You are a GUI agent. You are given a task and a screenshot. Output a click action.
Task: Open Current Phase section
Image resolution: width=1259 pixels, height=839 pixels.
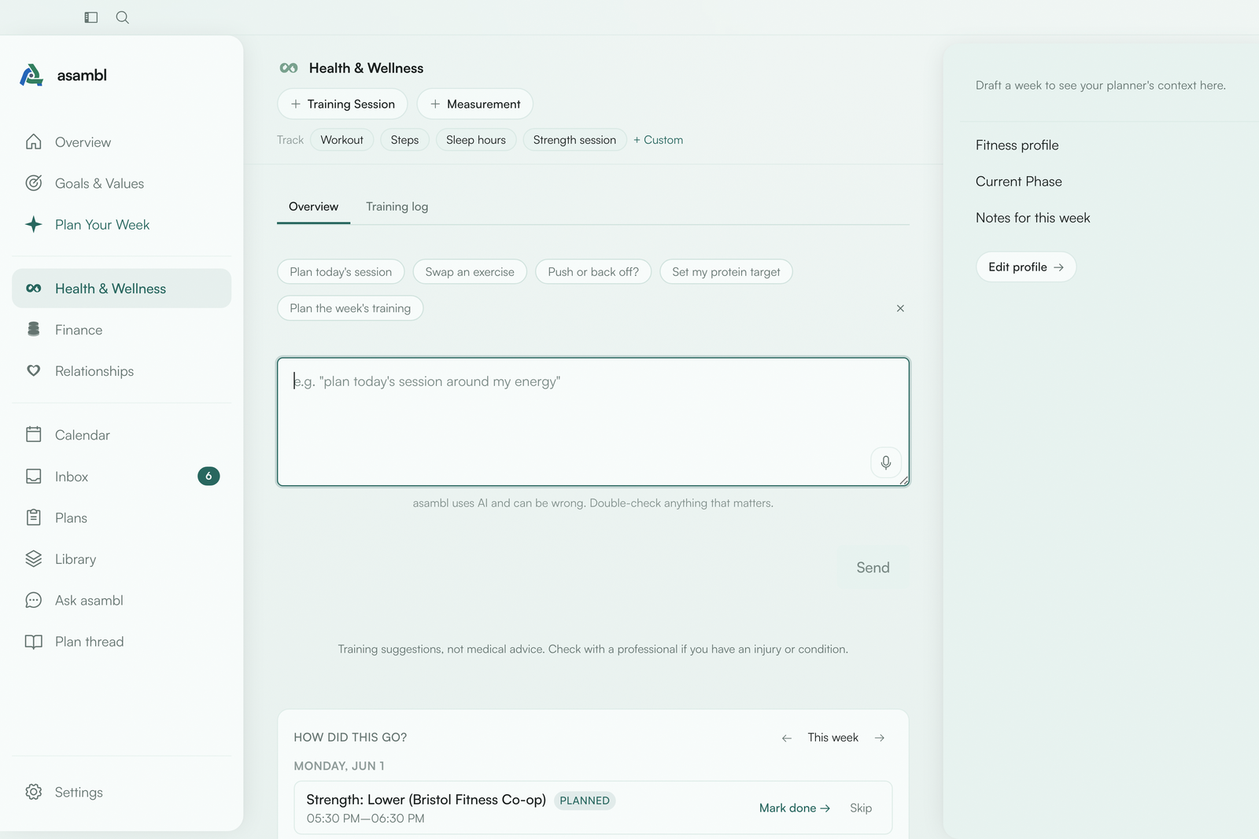(x=1019, y=182)
